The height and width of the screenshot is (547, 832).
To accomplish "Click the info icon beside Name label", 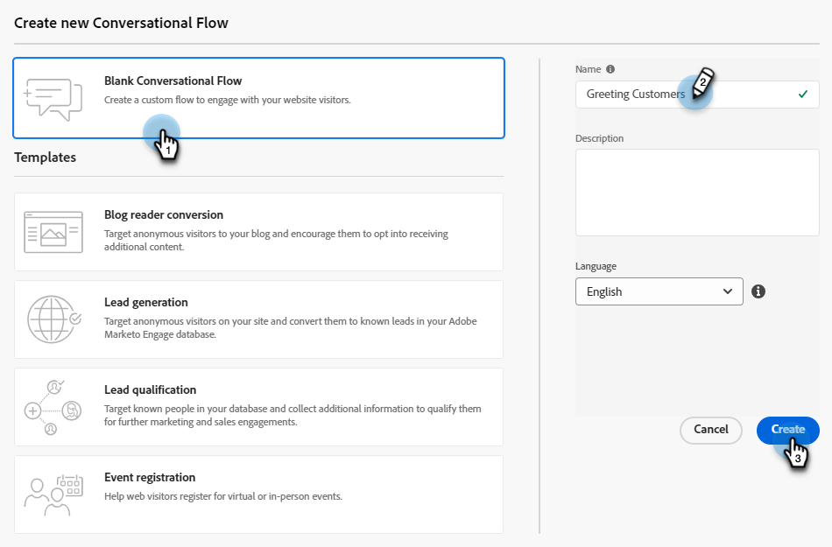I will 610,69.
